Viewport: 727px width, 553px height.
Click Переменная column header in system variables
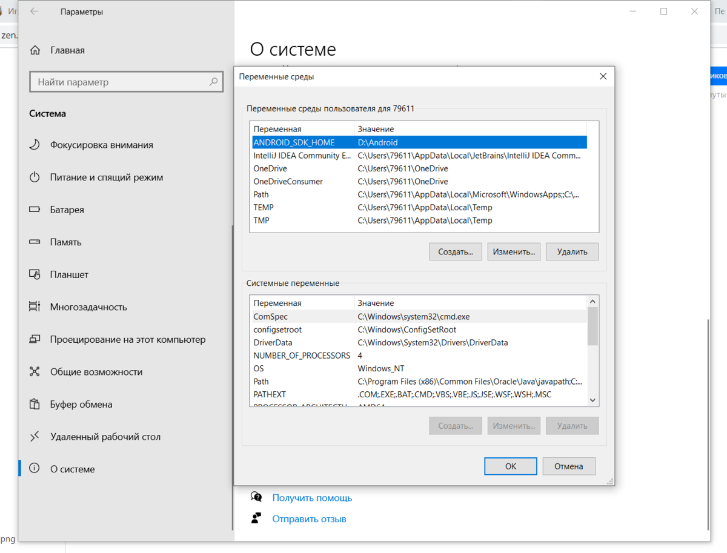(302, 303)
